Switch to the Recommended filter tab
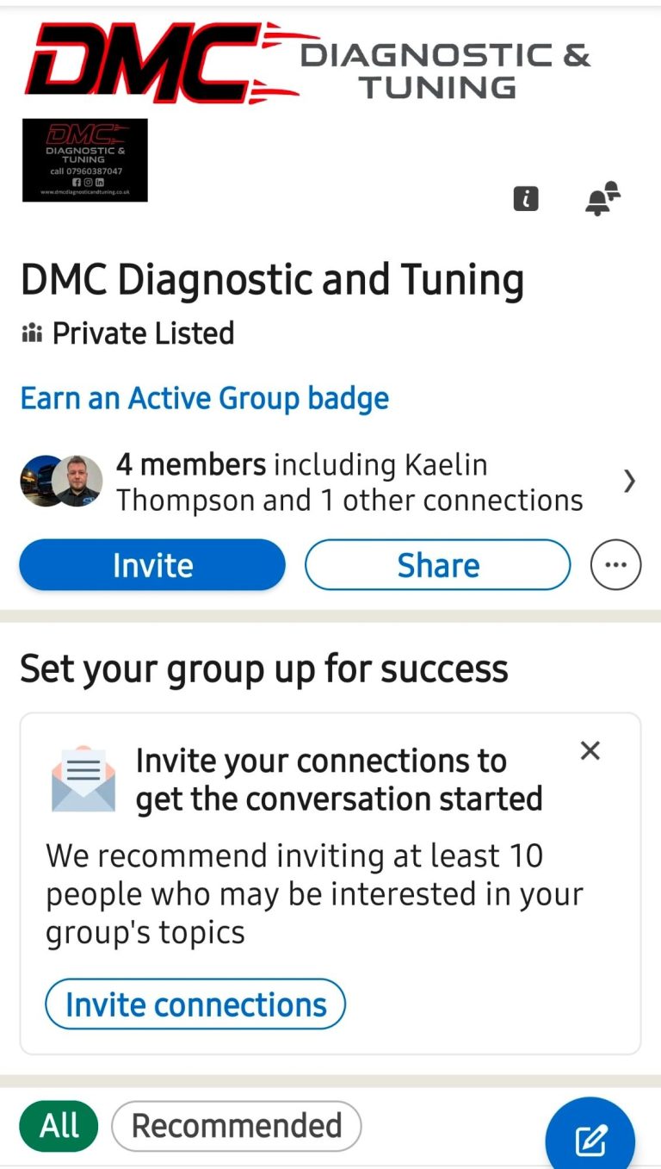The height and width of the screenshot is (1169, 661). tap(237, 1126)
